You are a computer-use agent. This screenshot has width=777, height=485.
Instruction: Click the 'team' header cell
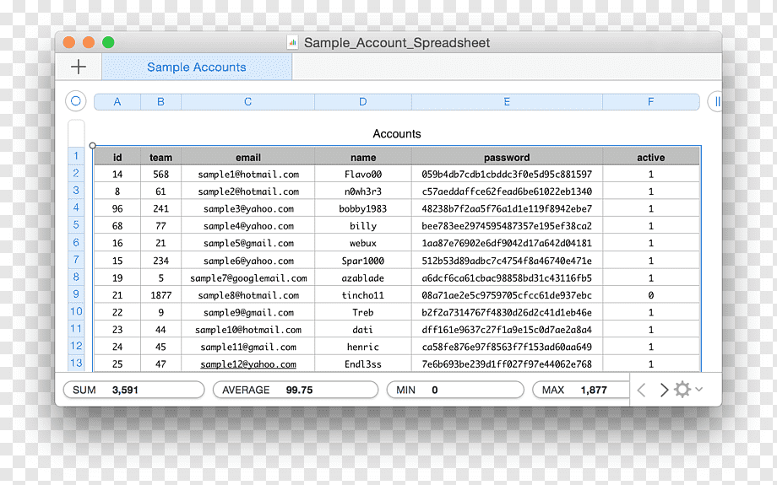(x=161, y=158)
